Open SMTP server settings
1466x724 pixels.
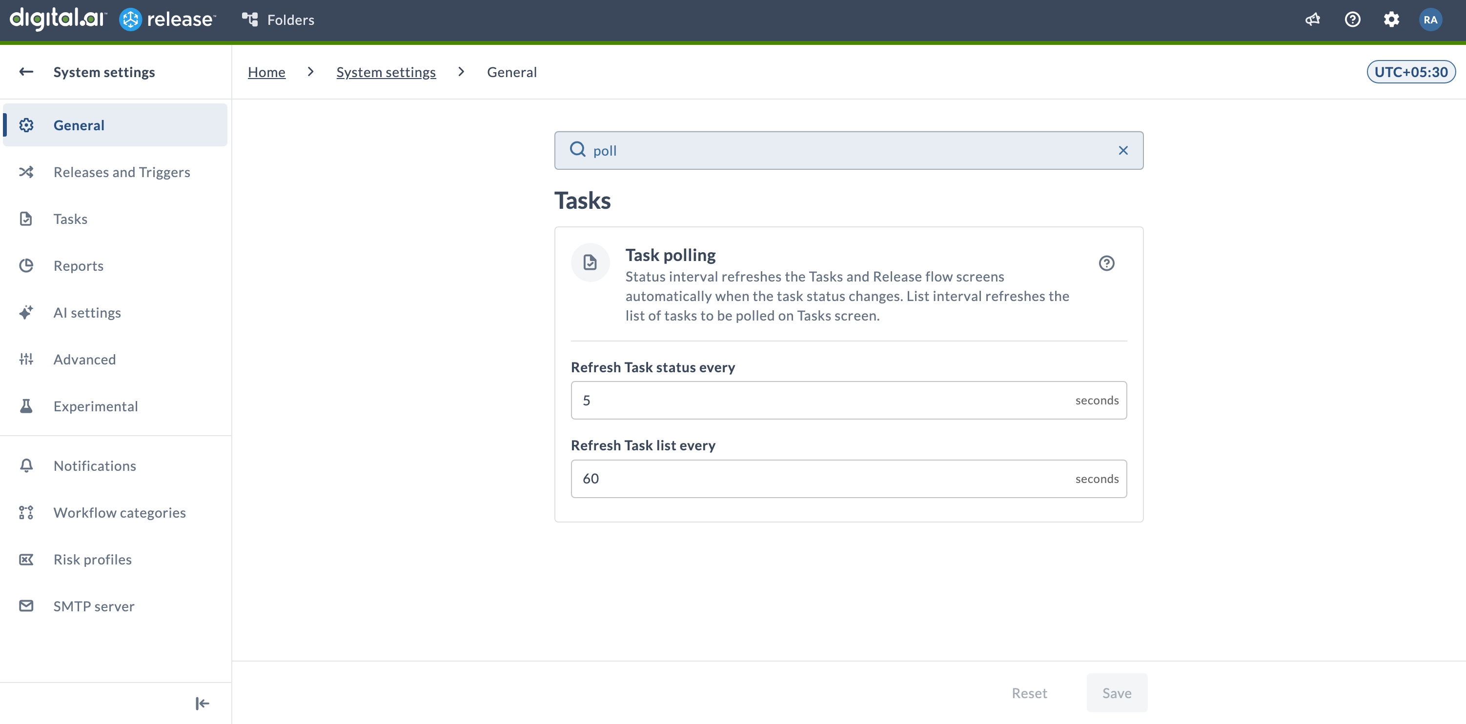(115, 606)
